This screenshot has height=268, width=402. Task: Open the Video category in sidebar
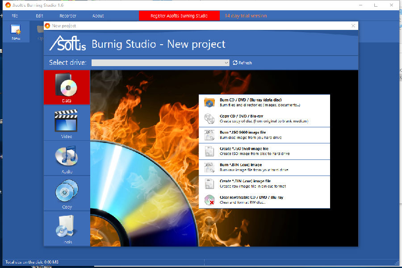[x=67, y=122]
